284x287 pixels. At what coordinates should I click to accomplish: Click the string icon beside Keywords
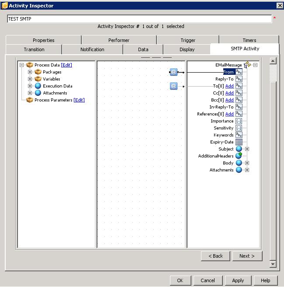tap(239, 135)
